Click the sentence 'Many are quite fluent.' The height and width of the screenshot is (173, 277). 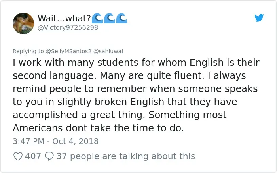(x=152, y=76)
